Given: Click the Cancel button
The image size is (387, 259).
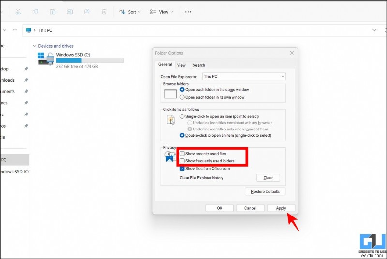Looking at the screenshot, I should click(x=250, y=208).
